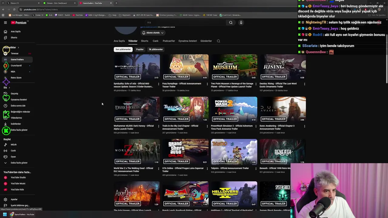
Task: Select the Popüler filter chip
Action: tap(140, 49)
